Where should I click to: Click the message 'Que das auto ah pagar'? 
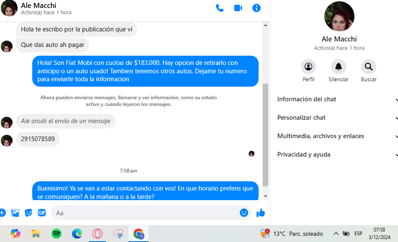(x=53, y=45)
